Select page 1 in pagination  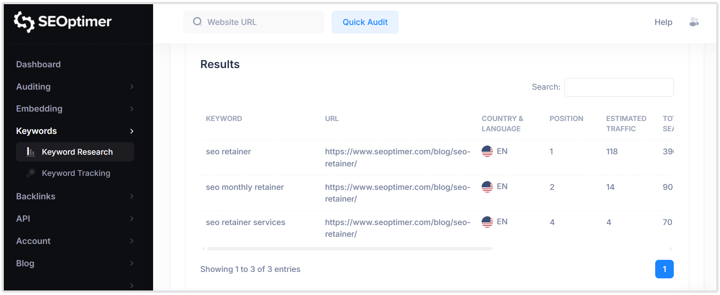click(664, 269)
